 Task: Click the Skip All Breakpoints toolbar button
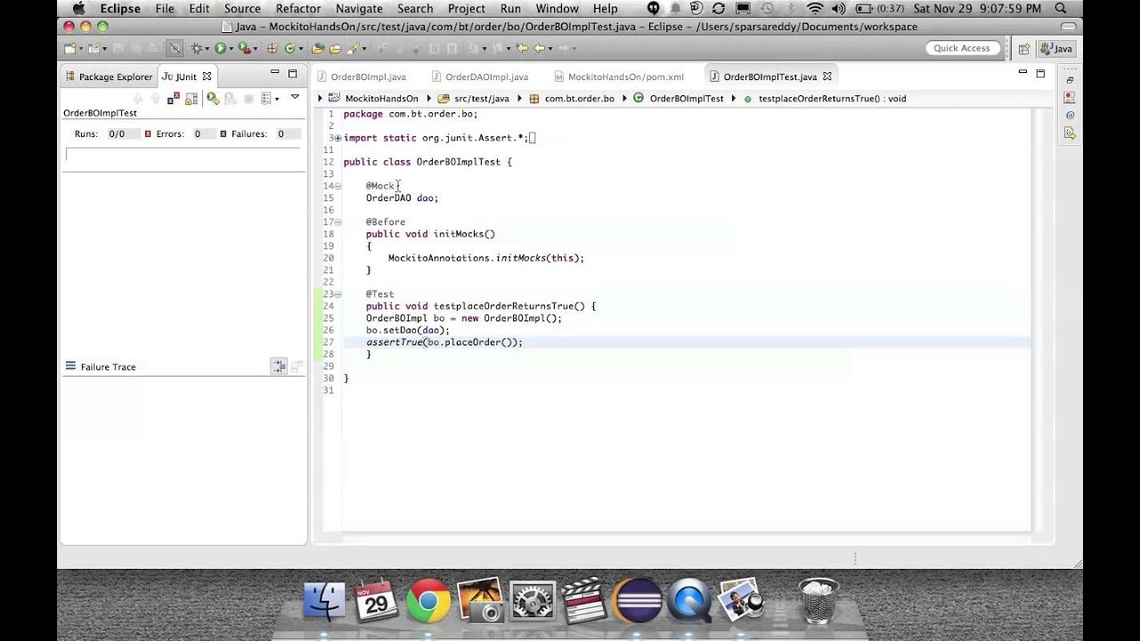coord(175,48)
